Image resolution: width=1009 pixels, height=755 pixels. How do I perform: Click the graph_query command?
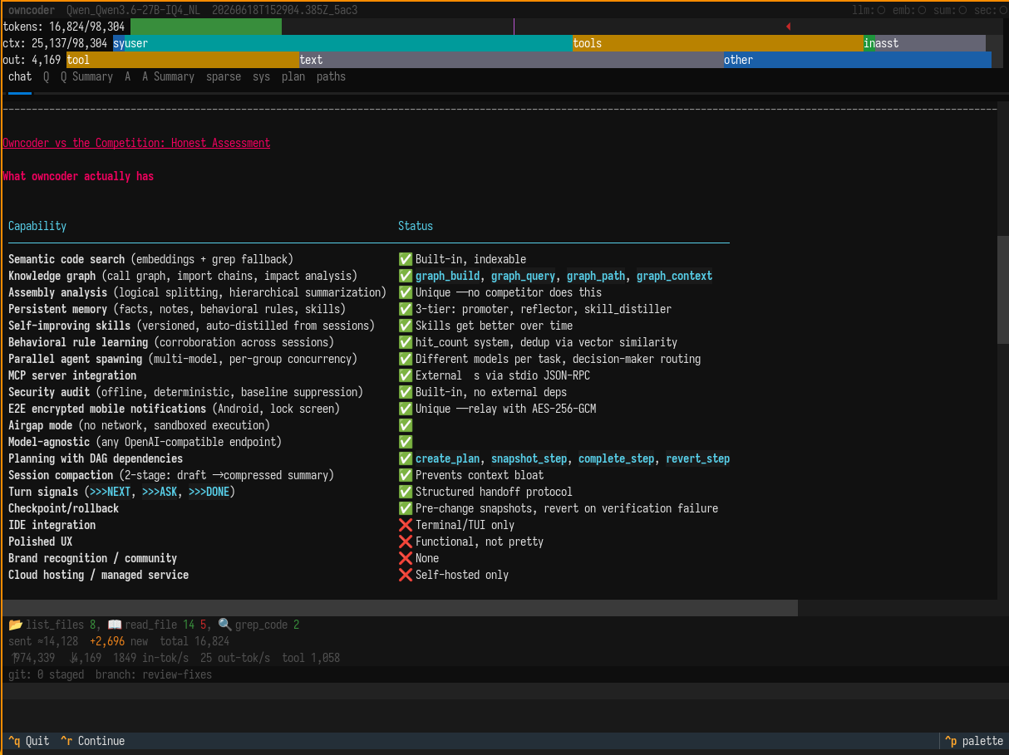[x=524, y=276]
